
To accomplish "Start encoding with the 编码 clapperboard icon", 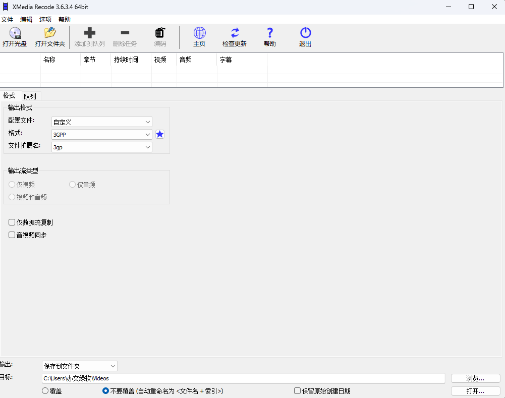I will [x=160, y=33].
